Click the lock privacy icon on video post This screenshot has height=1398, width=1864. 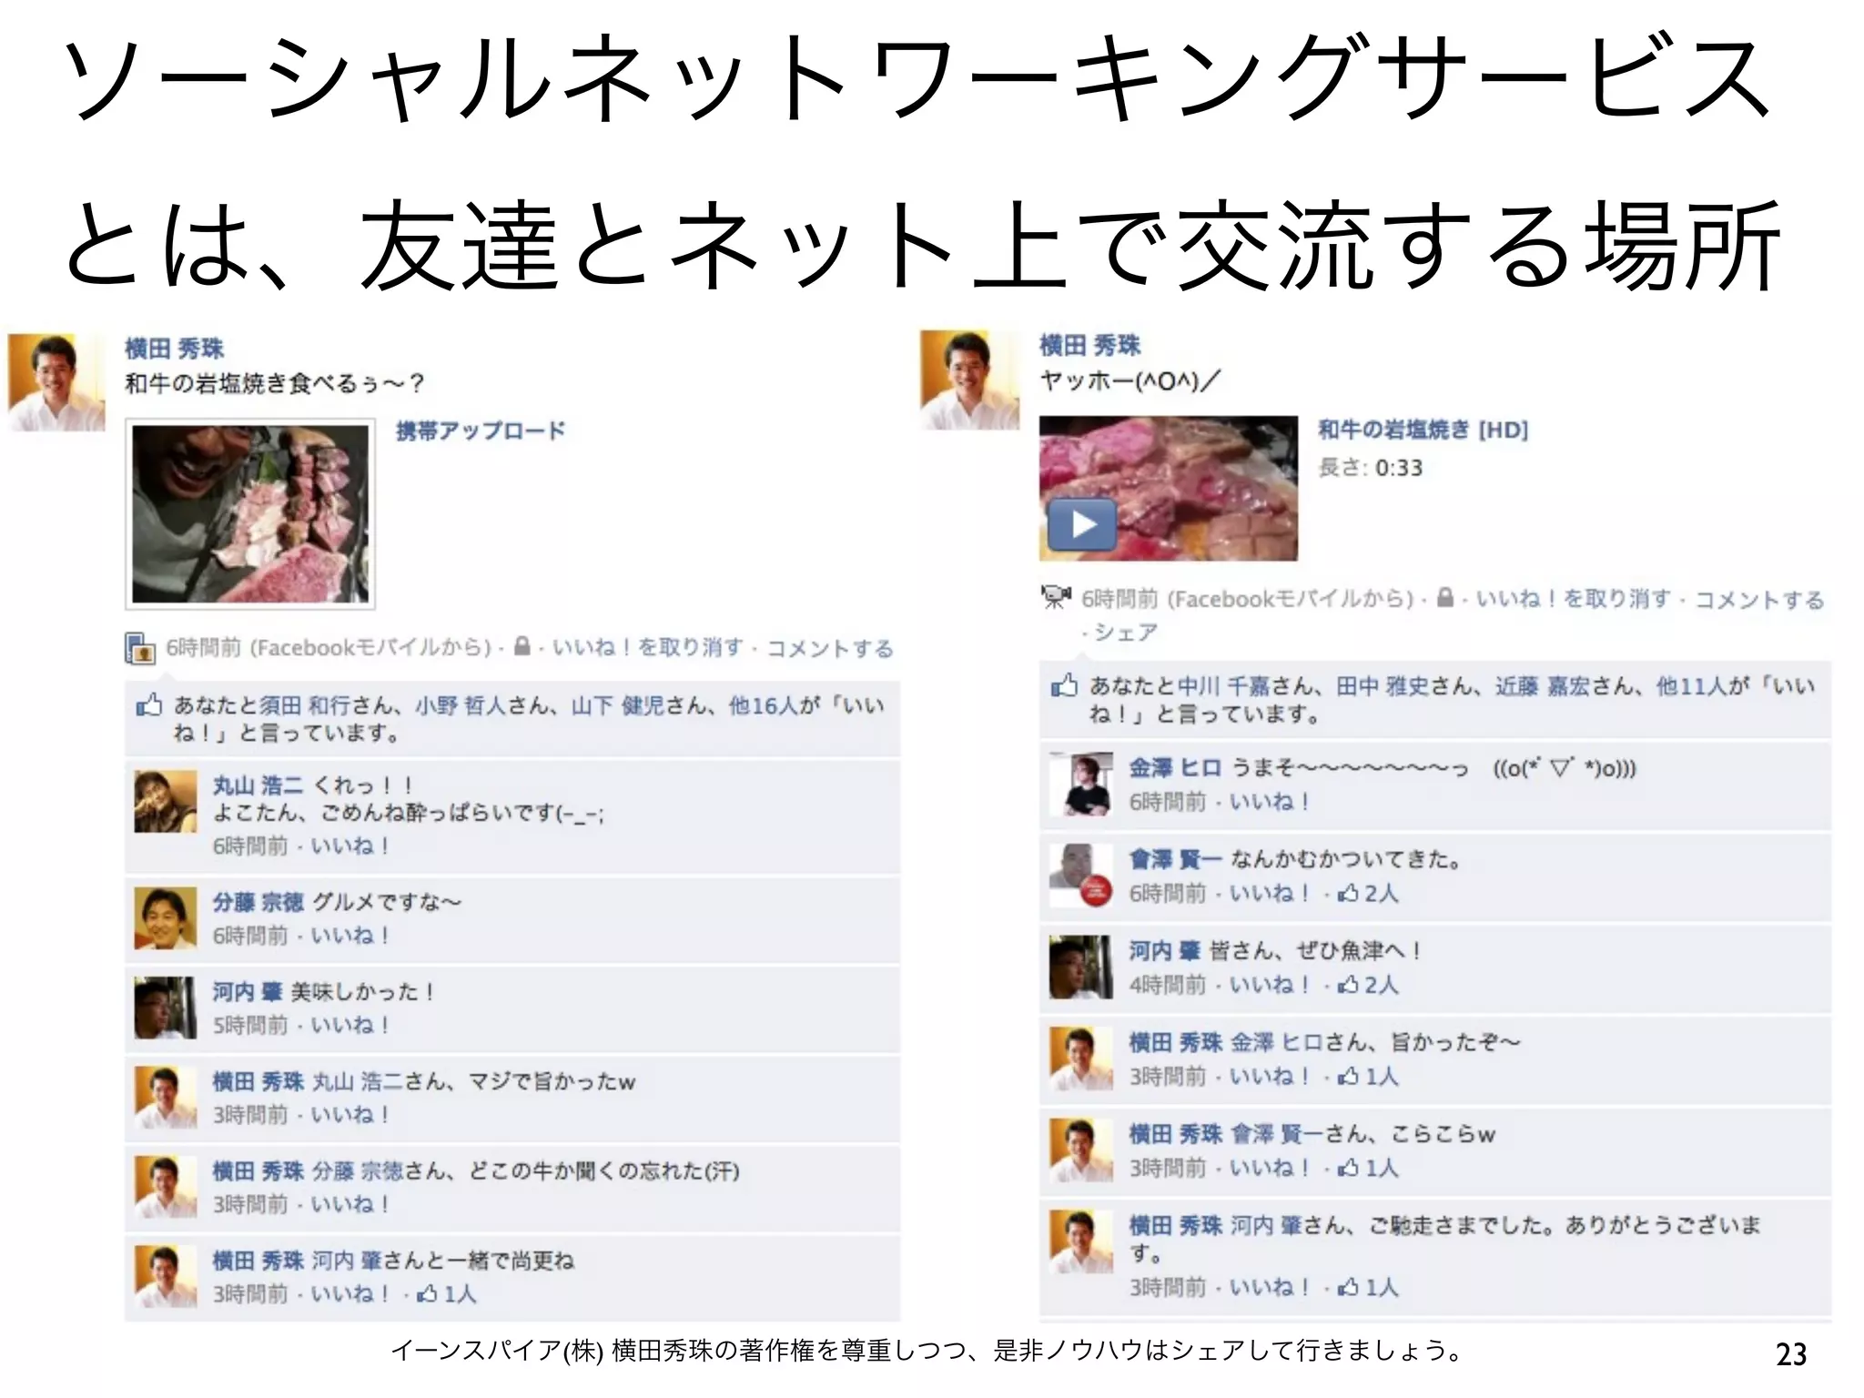[1444, 598]
